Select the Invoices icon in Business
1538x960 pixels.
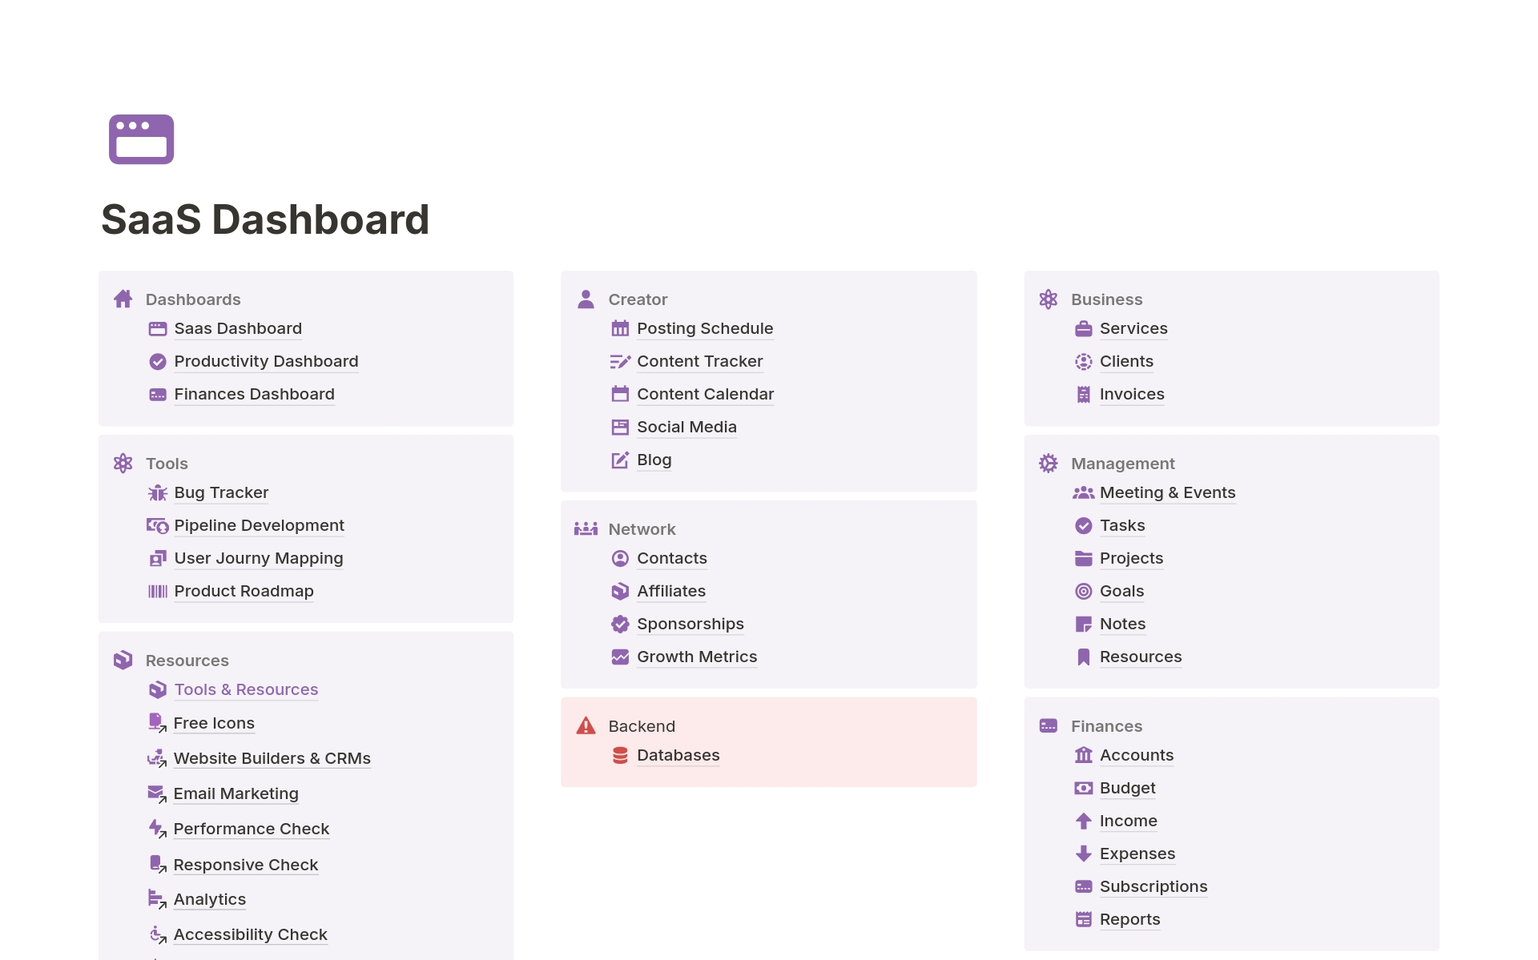(x=1083, y=394)
